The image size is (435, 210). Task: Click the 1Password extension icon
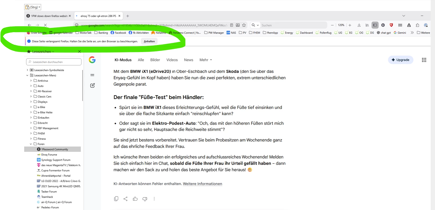click(426, 25)
